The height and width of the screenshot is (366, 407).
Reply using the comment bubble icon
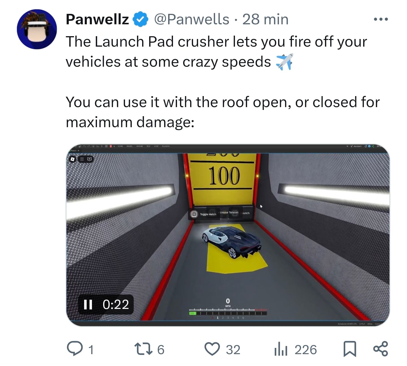click(75, 349)
